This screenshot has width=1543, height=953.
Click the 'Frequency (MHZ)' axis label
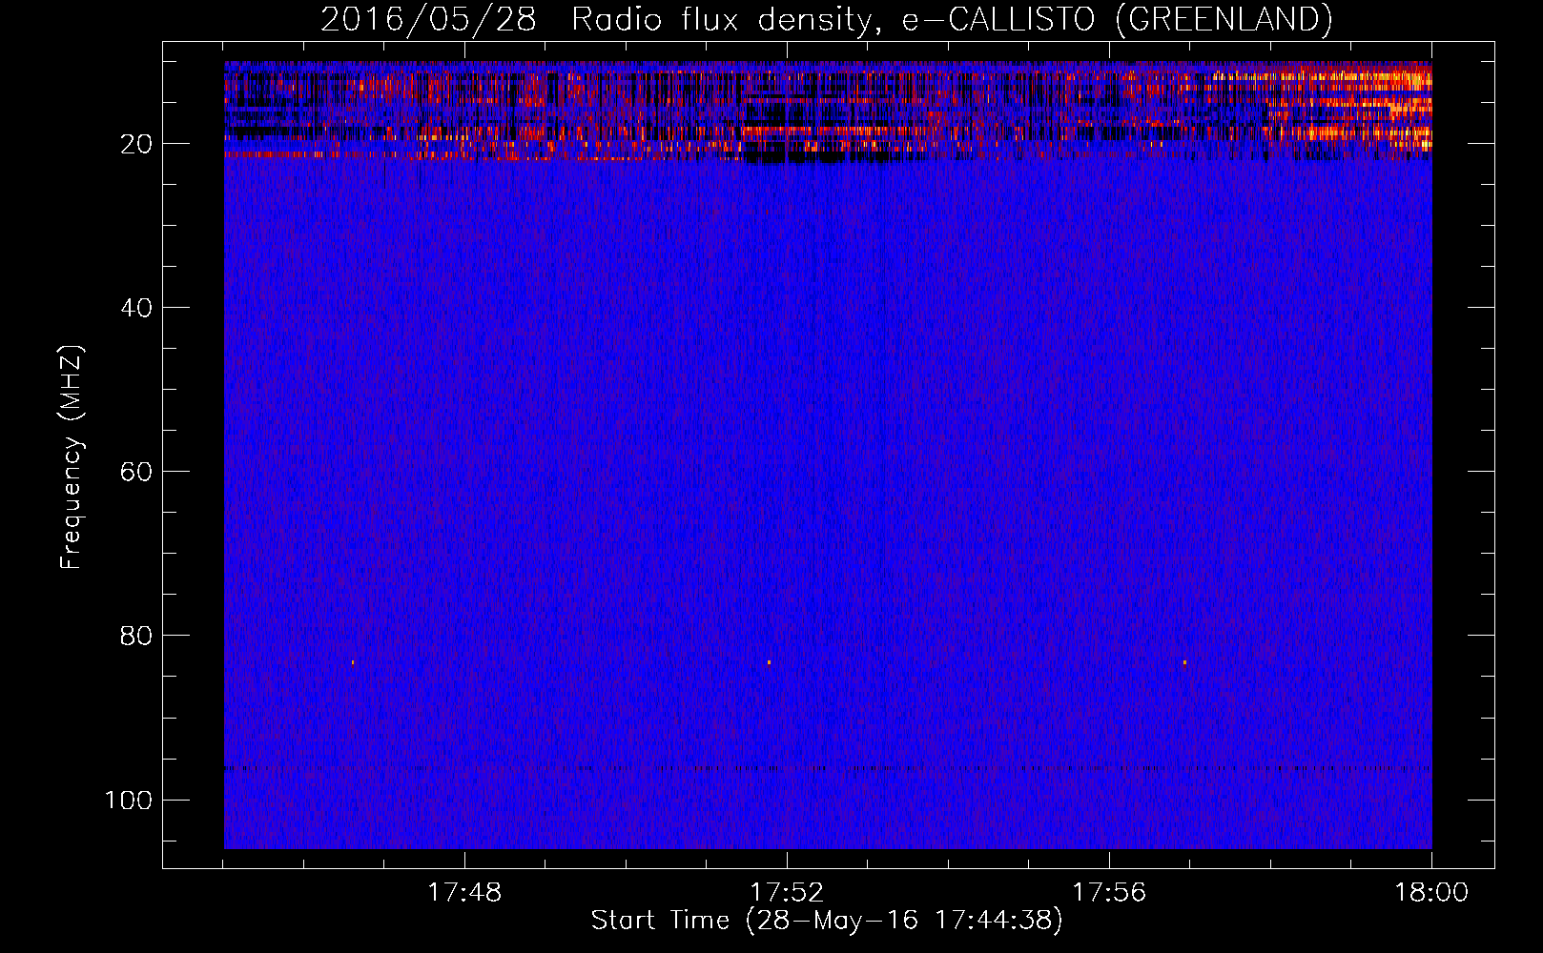[x=72, y=457]
